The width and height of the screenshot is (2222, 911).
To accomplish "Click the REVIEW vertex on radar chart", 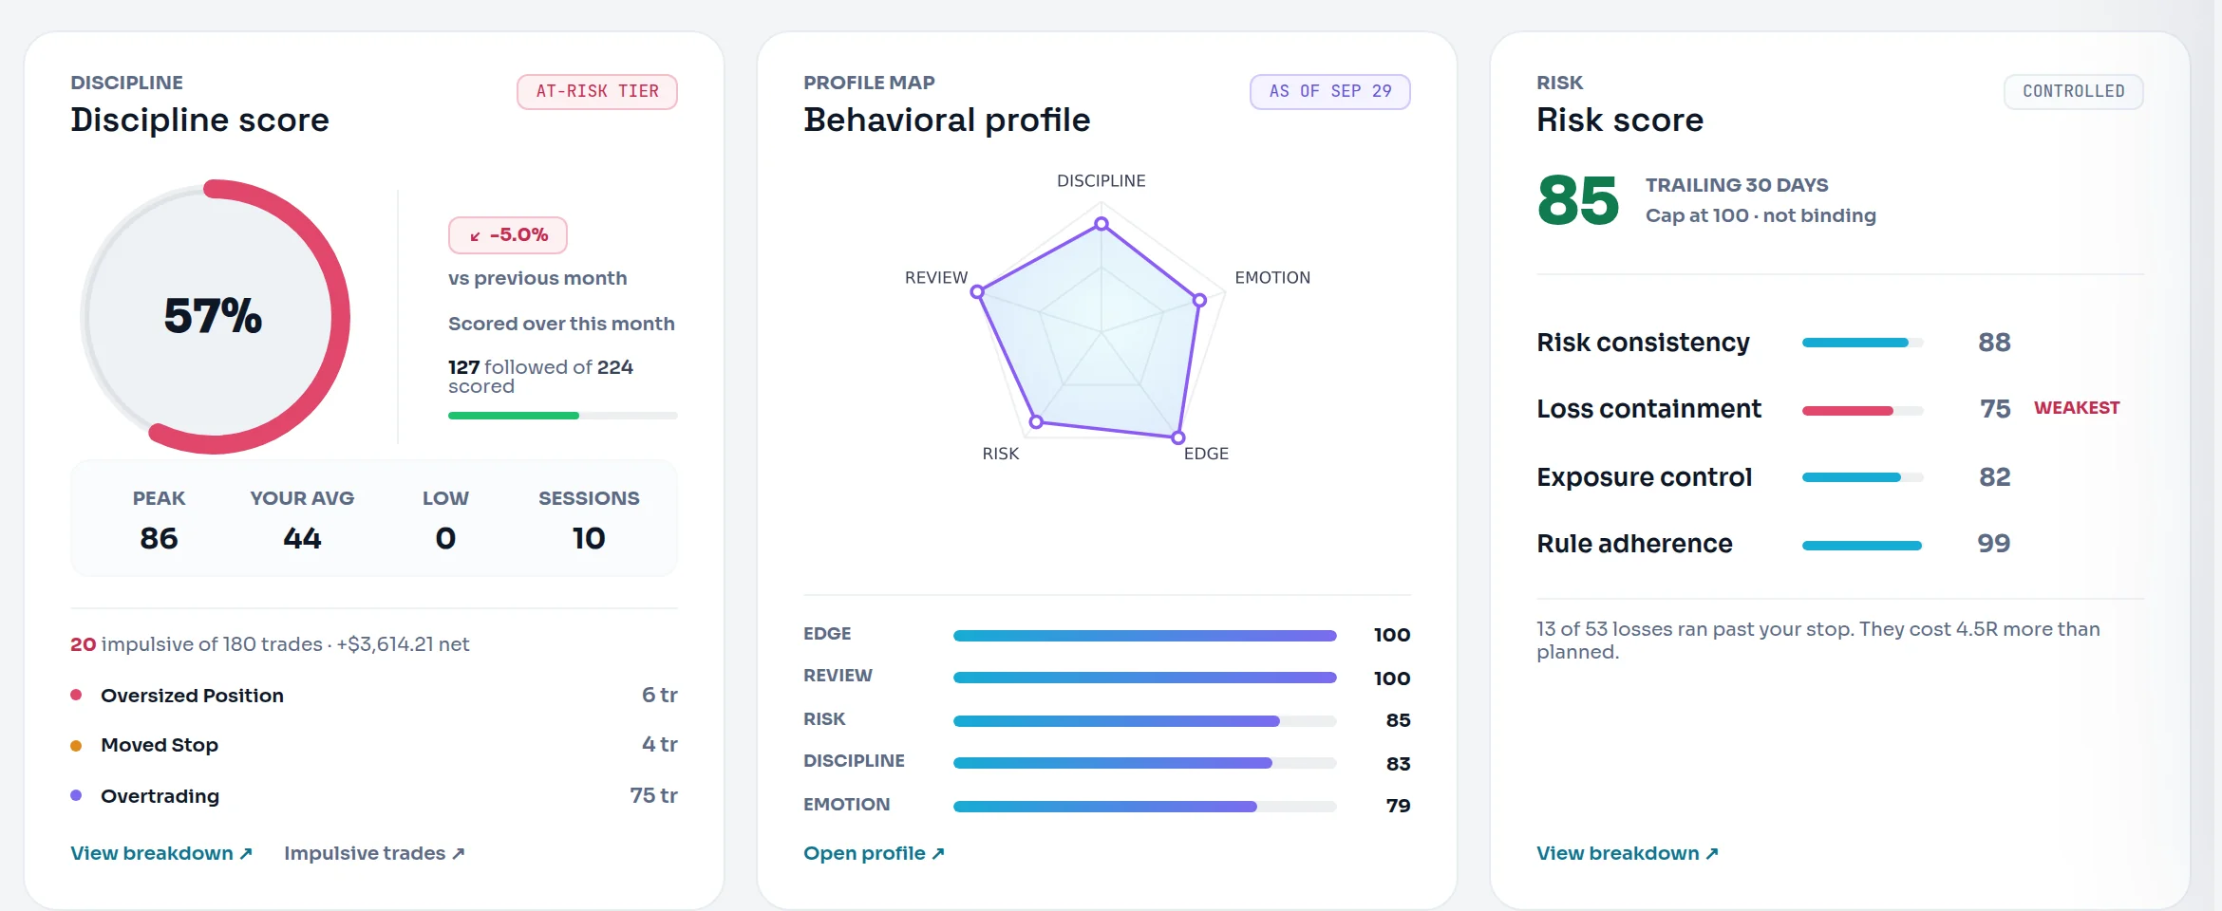I will tap(977, 292).
